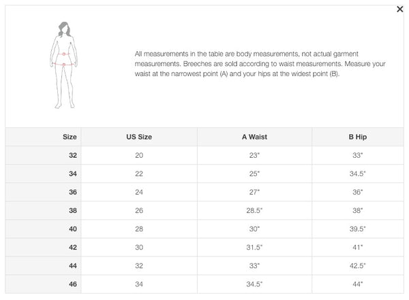Click the size 36 row label
409x300 pixels.
click(x=73, y=193)
